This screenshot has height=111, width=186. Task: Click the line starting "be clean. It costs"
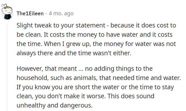click(94, 35)
